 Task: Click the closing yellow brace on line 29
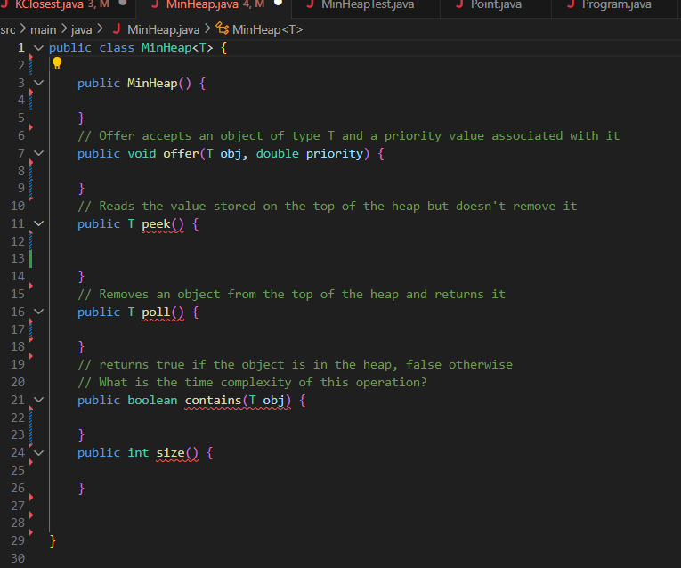pyautogui.click(x=53, y=541)
